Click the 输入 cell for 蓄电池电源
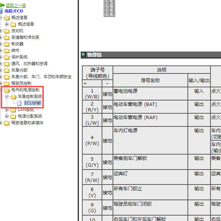 click(x=199, y=94)
